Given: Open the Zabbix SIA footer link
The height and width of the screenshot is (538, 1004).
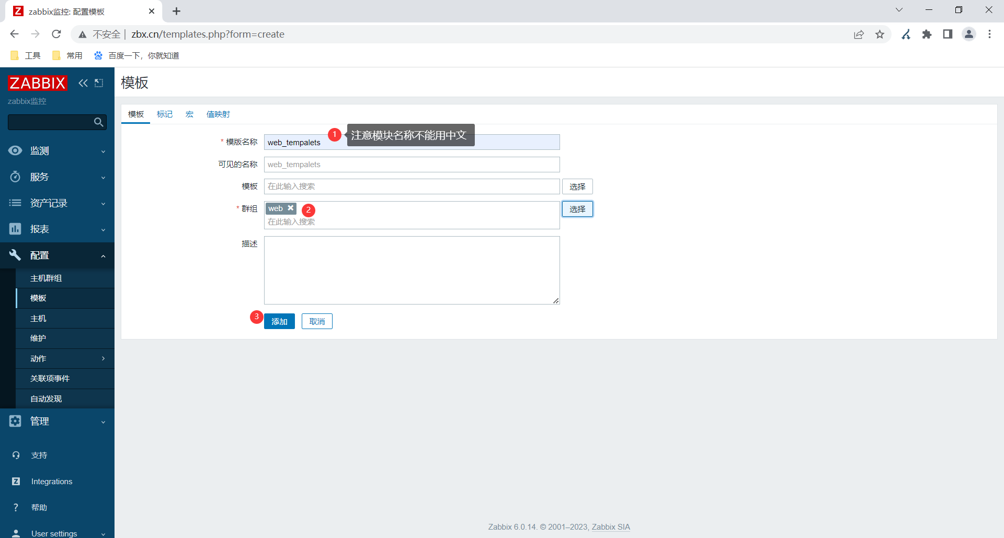Looking at the screenshot, I should pyautogui.click(x=611, y=527).
